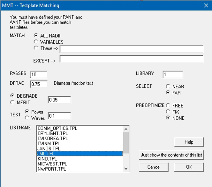Click the LISTNAME scrollbar down arrow
The image size is (212, 187).
point(126,169)
